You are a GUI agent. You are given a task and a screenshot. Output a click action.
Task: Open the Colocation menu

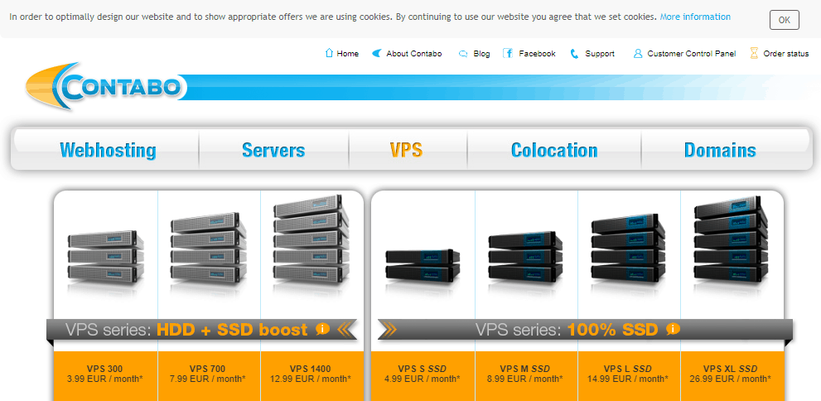click(554, 150)
